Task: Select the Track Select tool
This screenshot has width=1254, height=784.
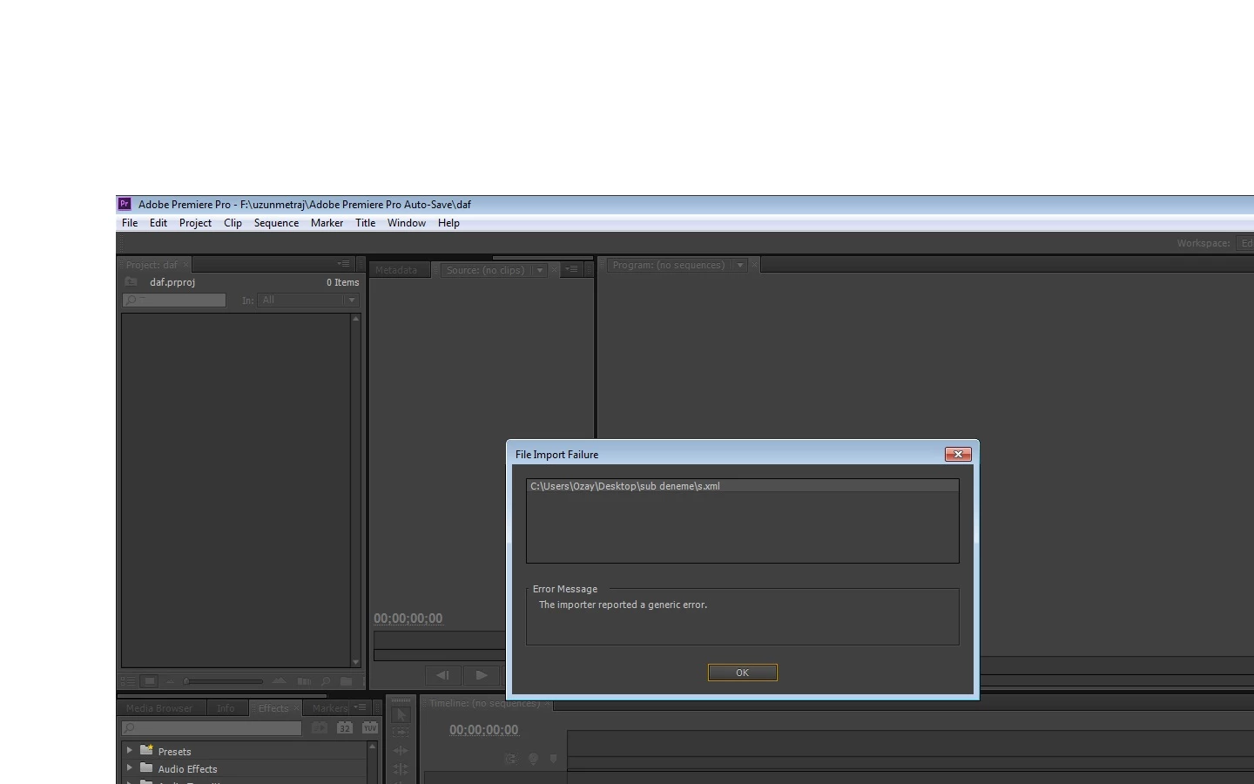Action: (401, 733)
